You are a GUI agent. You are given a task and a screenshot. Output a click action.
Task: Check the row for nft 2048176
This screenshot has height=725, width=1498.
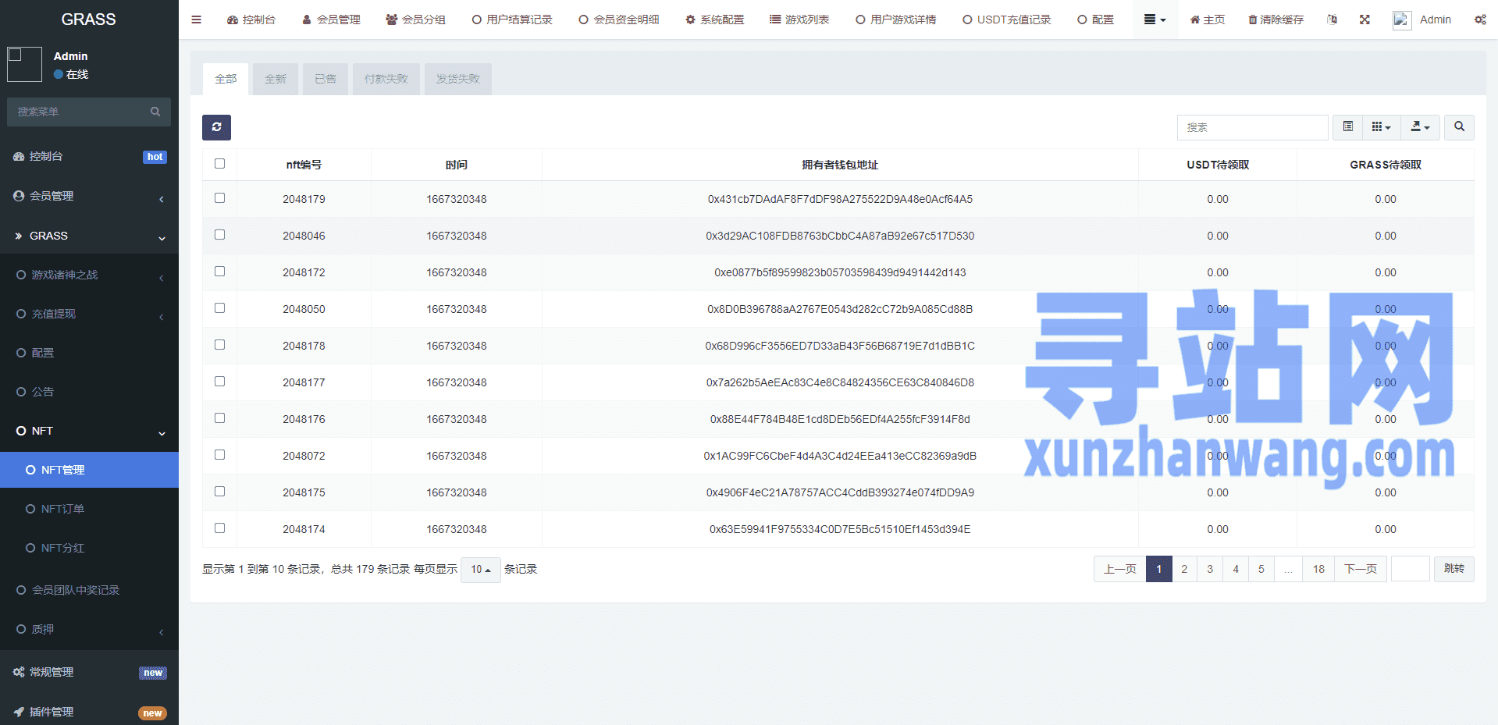219,418
